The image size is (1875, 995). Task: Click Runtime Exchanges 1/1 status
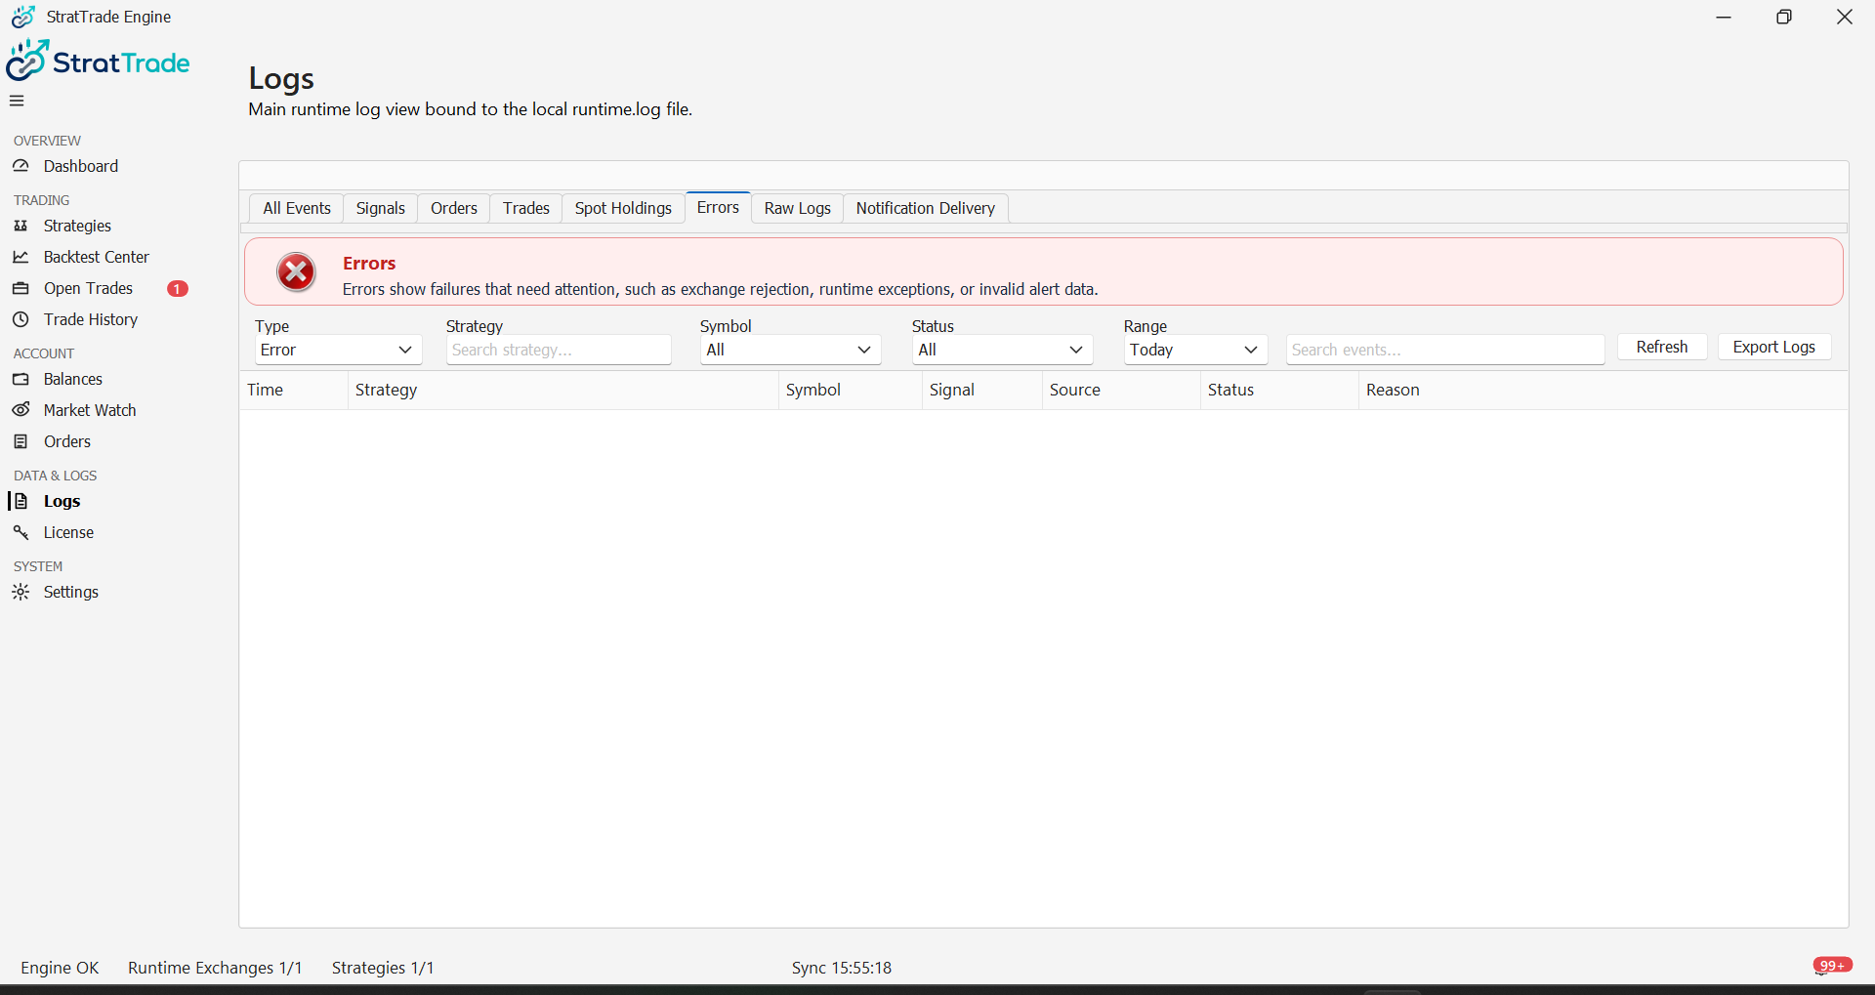click(215, 968)
